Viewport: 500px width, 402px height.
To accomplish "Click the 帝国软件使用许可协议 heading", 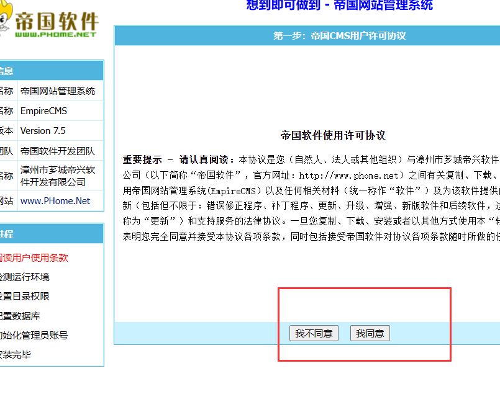I will tap(333, 135).
